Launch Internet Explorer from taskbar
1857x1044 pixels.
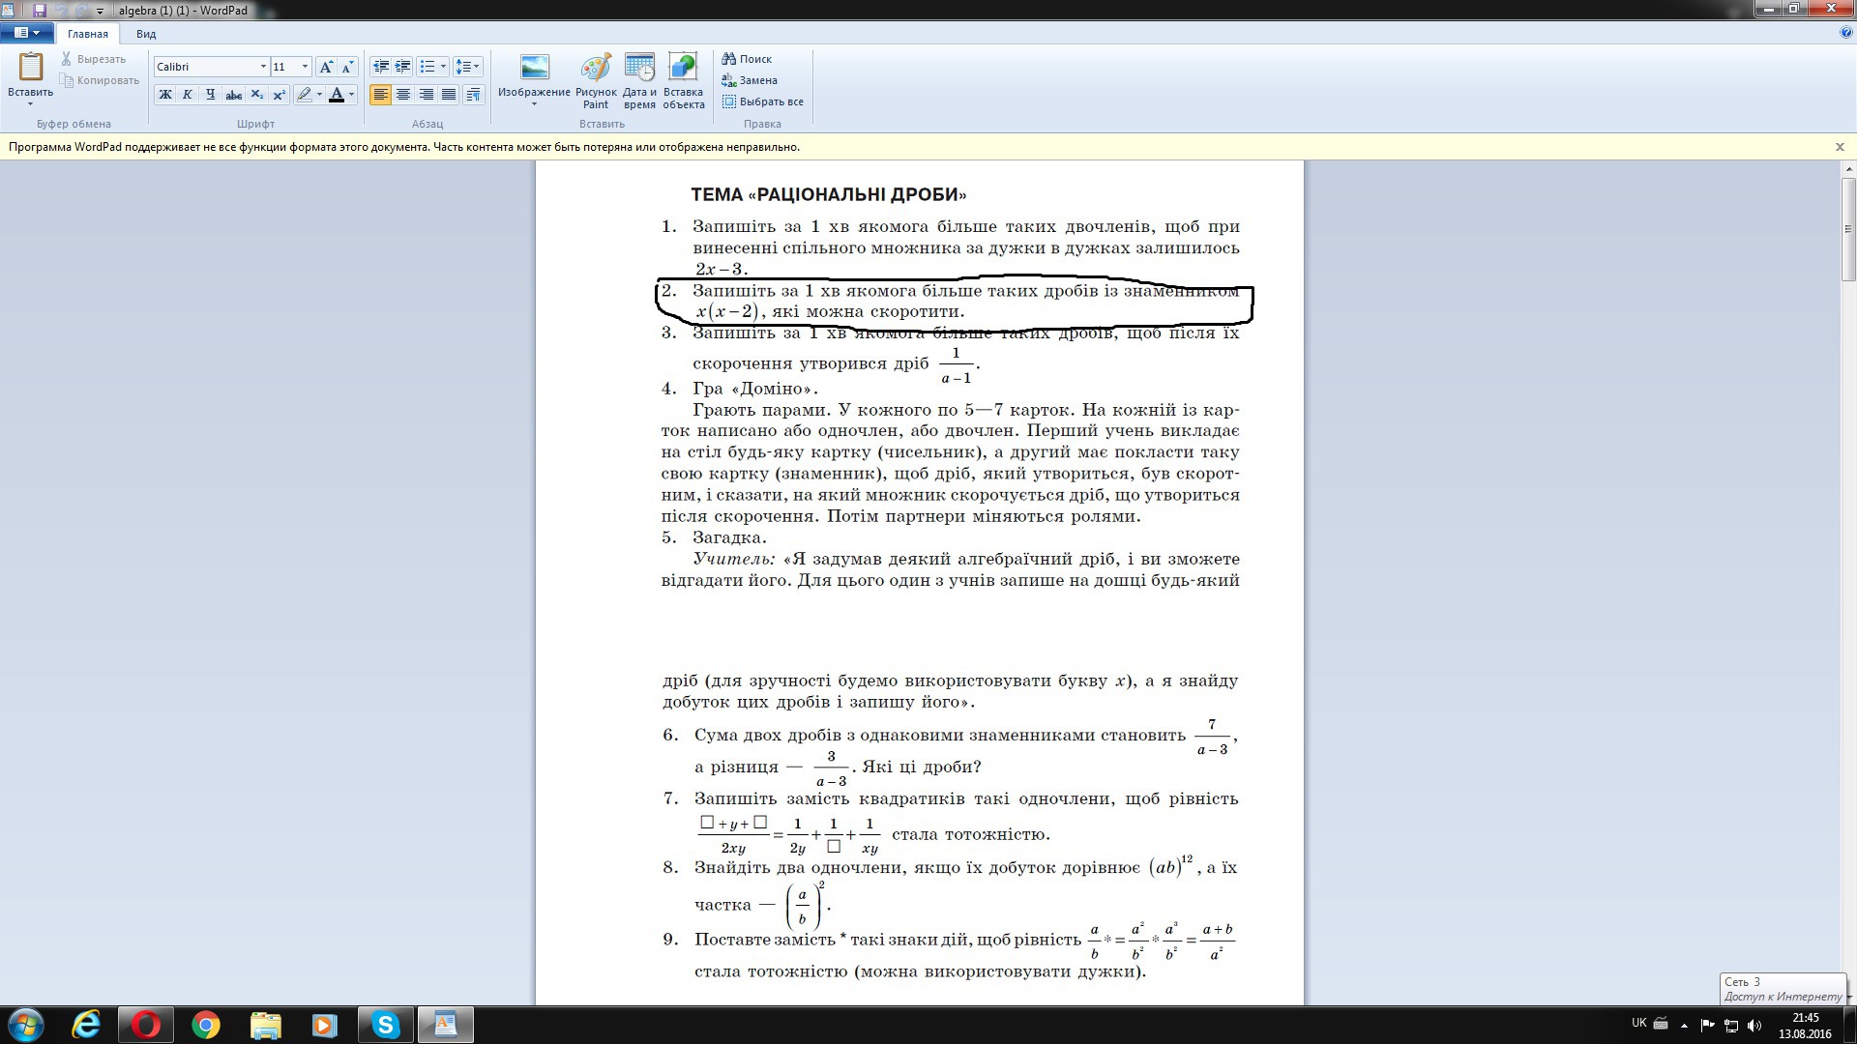coord(86,1025)
